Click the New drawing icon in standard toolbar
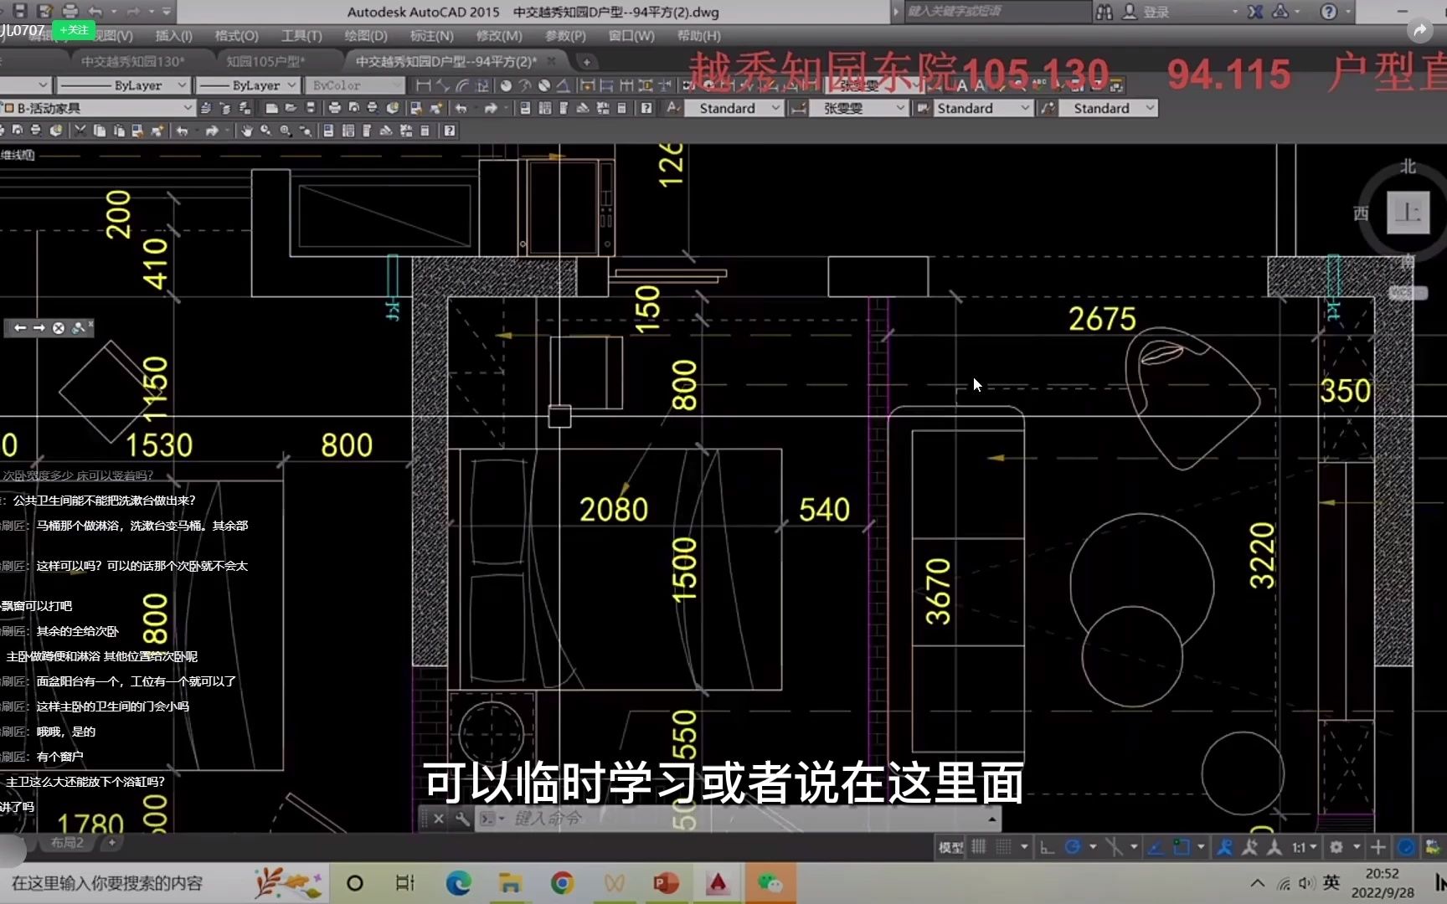1447x904 pixels. click(271, 108)
